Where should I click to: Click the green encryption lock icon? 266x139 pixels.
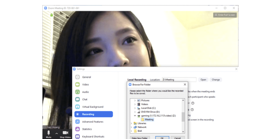click(x=52, y=15)
